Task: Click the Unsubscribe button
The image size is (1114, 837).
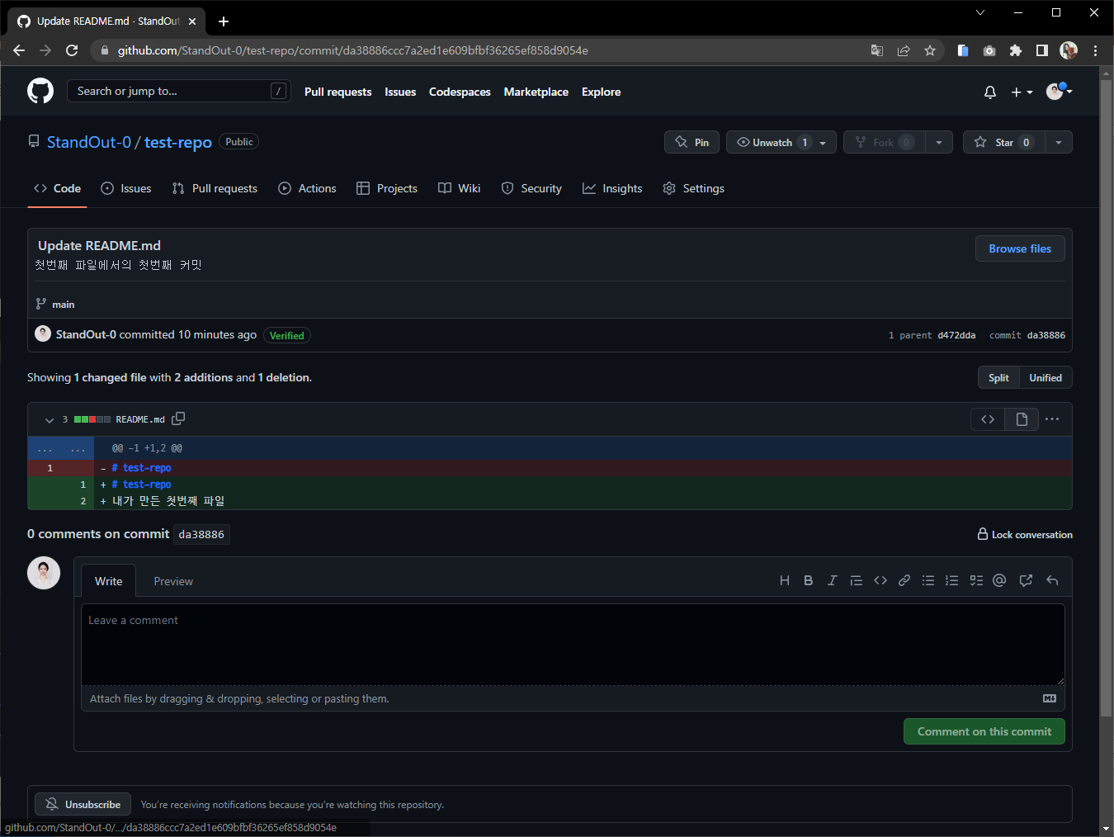Action: [83, 804]
